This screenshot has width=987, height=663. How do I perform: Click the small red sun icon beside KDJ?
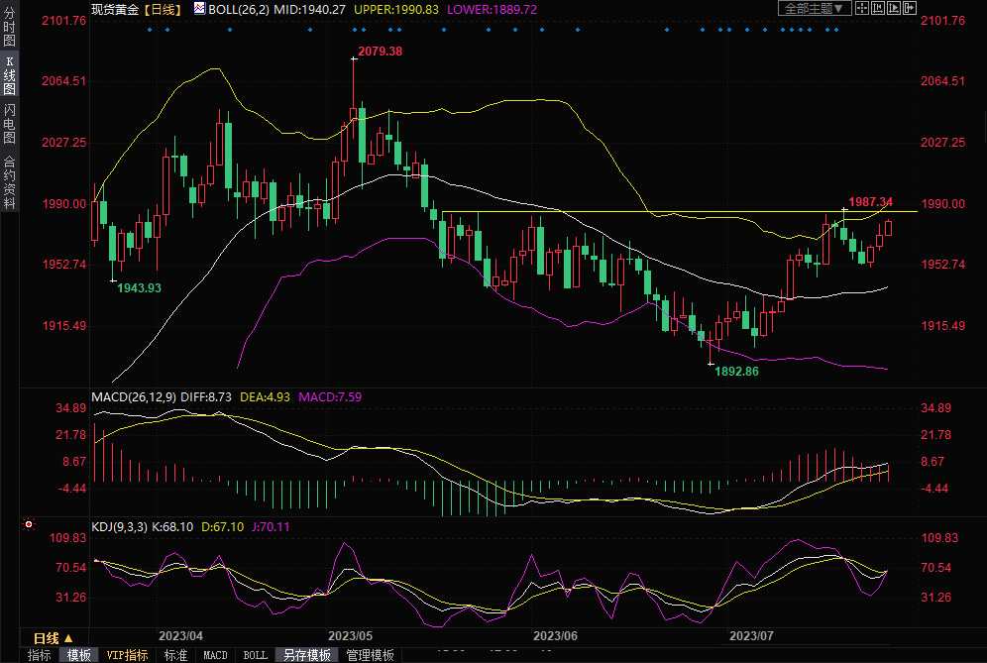coord(29,525)
